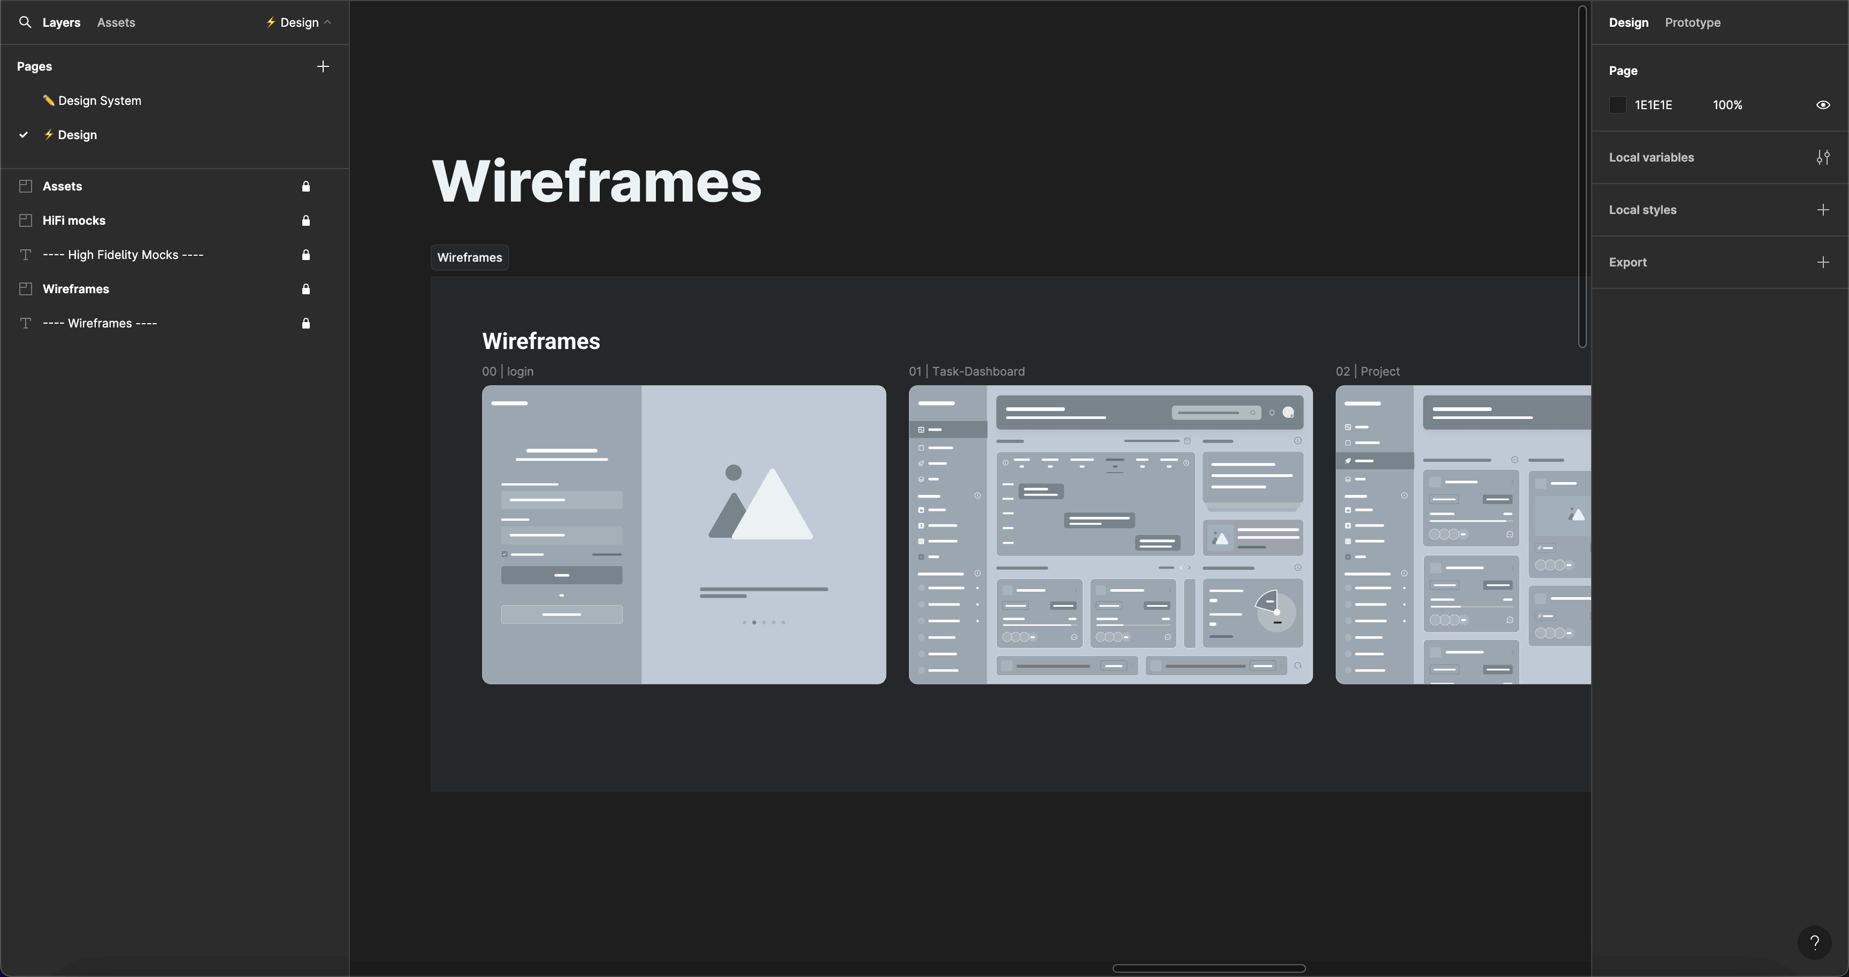
Task: Add export setting with plus icon
Action: [1822, 262]
